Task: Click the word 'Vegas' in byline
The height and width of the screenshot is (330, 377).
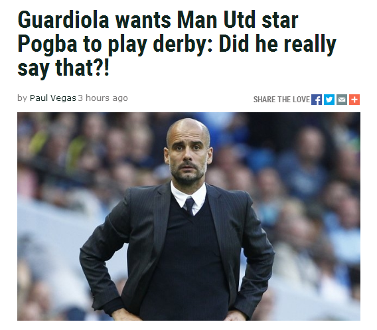Action: tap(63, 98)
